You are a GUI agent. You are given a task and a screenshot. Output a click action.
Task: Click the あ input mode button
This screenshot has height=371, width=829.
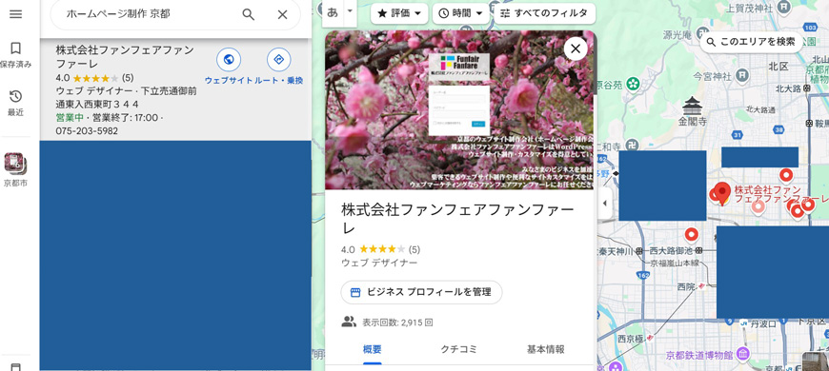tap(333, 12)
